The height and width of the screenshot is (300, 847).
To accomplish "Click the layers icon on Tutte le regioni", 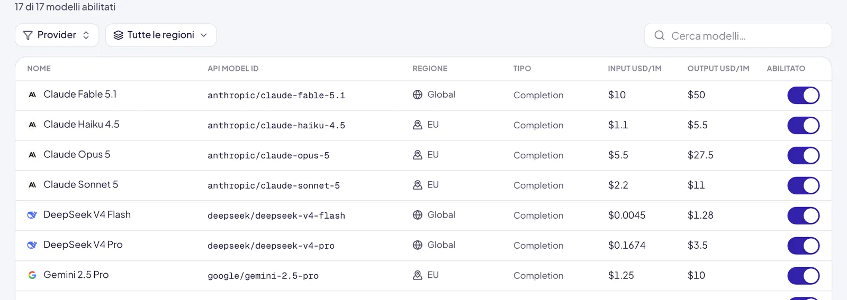I will pos(119,35).
